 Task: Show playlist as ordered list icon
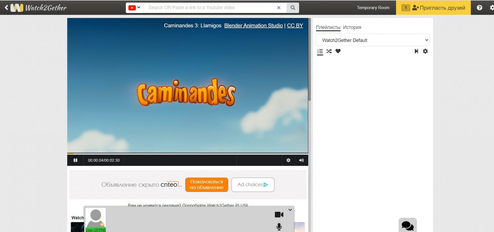tap(320, 52)
